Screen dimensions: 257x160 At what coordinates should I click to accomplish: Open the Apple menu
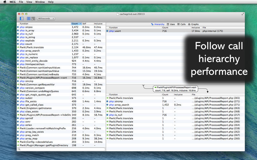(x=5, y=2)
